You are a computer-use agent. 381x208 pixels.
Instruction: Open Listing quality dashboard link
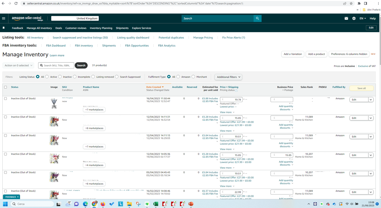[133, 37]
